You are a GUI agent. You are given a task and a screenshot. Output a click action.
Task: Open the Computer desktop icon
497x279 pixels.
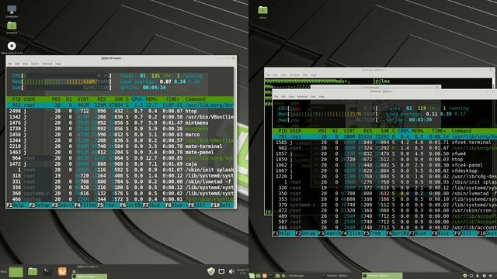pyautogui.click(x=12, y=10)
